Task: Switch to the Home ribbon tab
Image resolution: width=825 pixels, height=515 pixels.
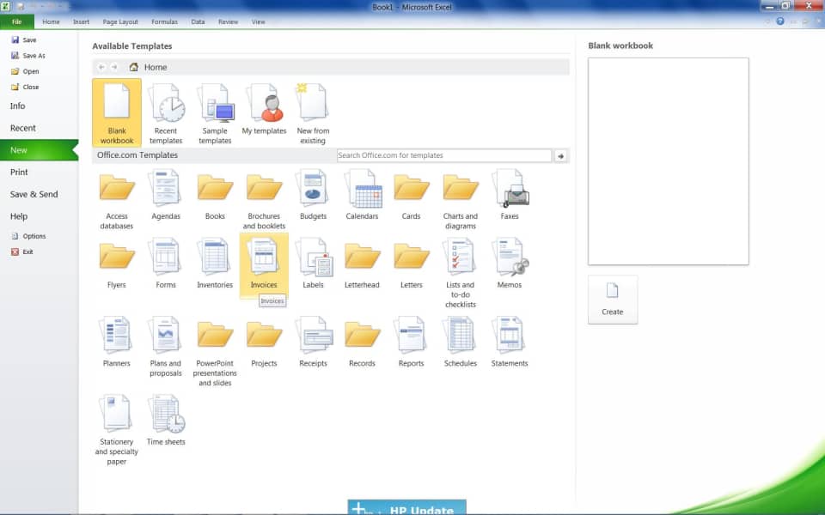Action: click(x=51, y=21)
